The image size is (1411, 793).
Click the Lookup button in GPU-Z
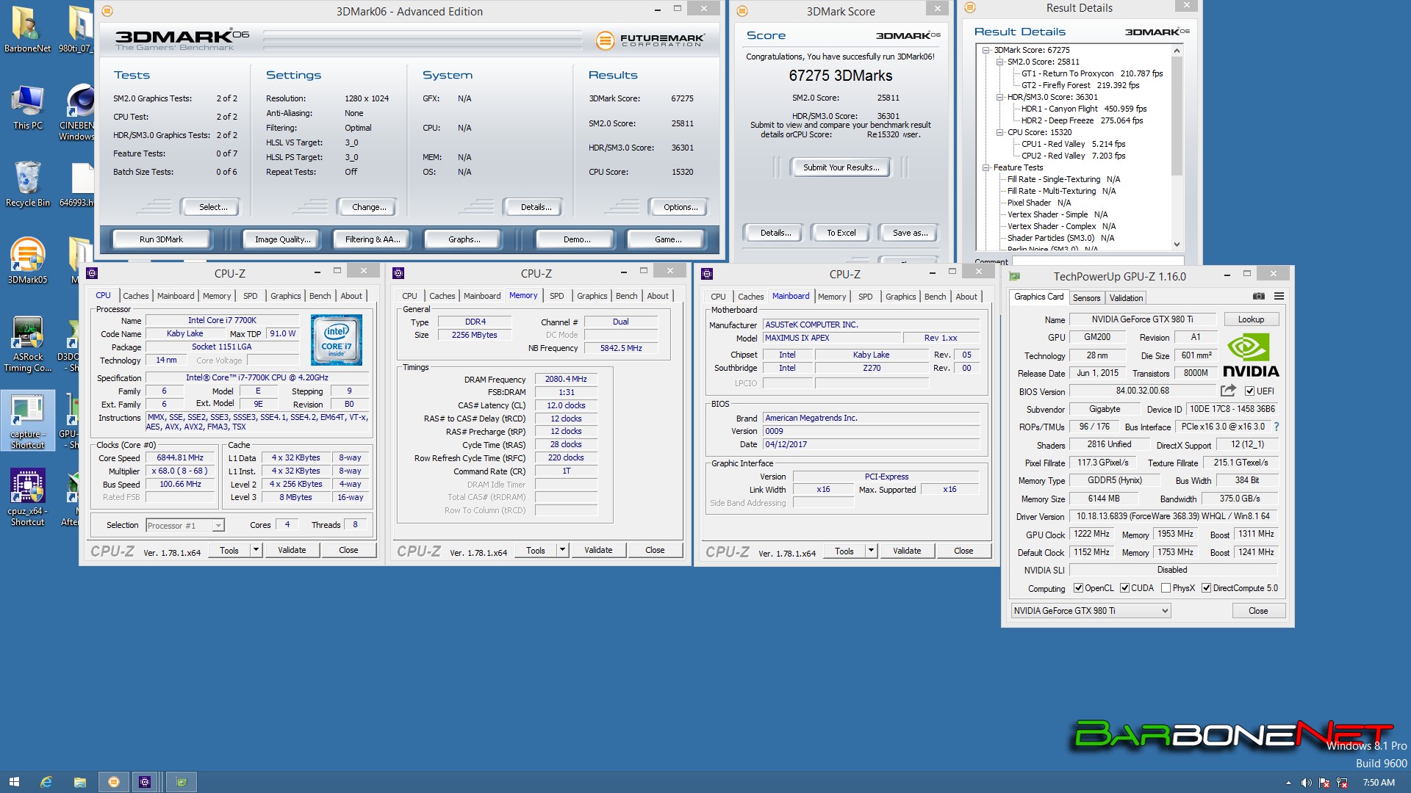[1251, 319]
